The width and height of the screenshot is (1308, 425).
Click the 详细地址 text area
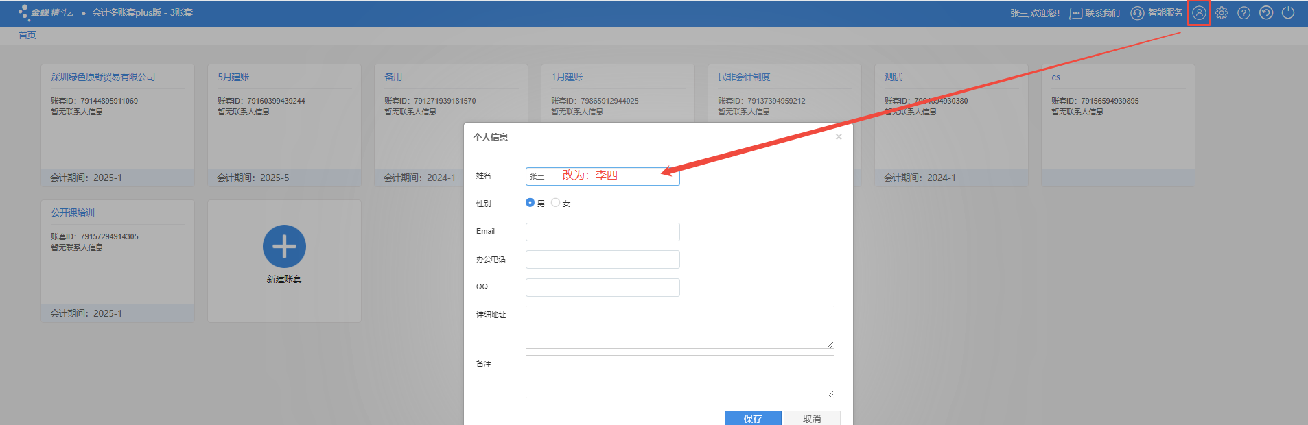(x=679, y=327)
